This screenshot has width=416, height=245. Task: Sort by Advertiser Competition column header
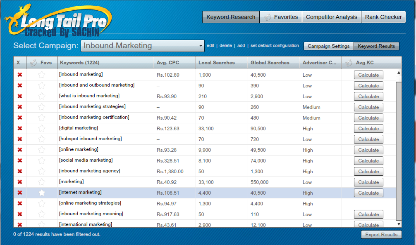(321, 63)
